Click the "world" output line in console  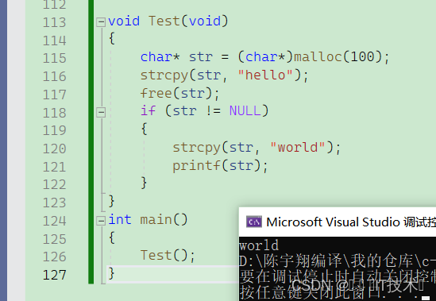pyautogui.click(x=259, y=245)
